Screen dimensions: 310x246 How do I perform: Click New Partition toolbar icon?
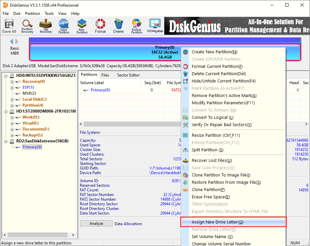(82, 26)
